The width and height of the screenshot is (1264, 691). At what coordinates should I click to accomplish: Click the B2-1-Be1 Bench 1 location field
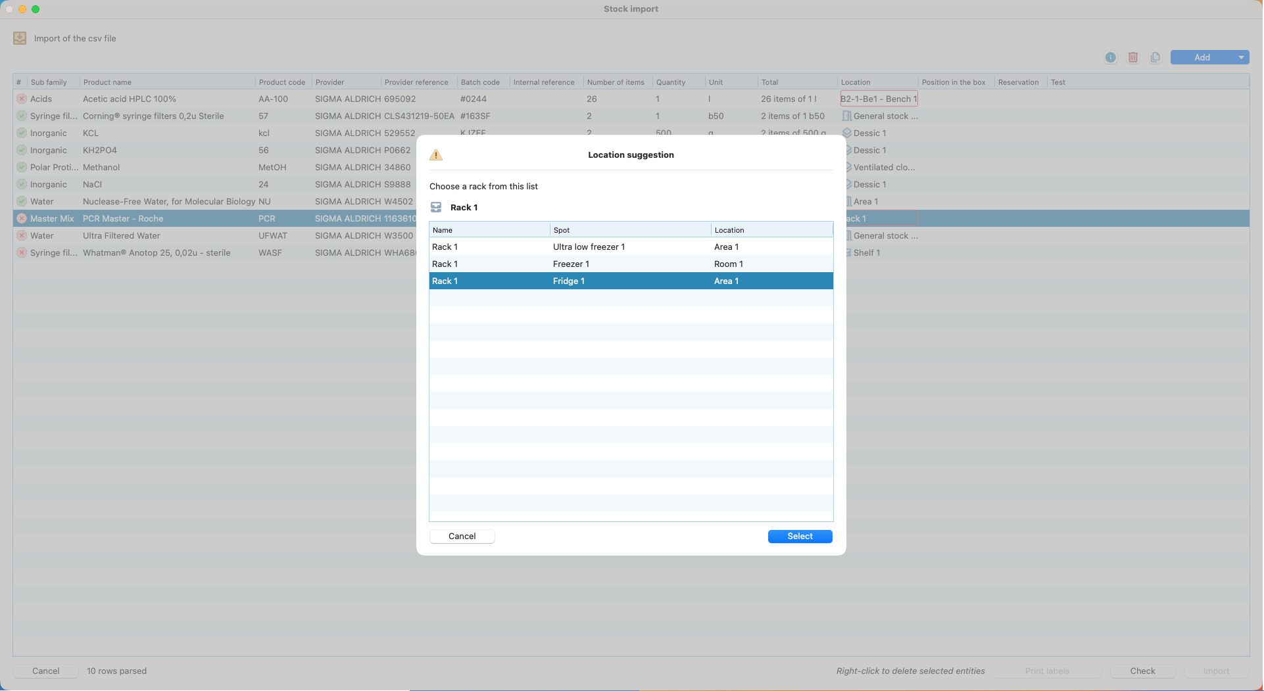[x=878, y=99]
